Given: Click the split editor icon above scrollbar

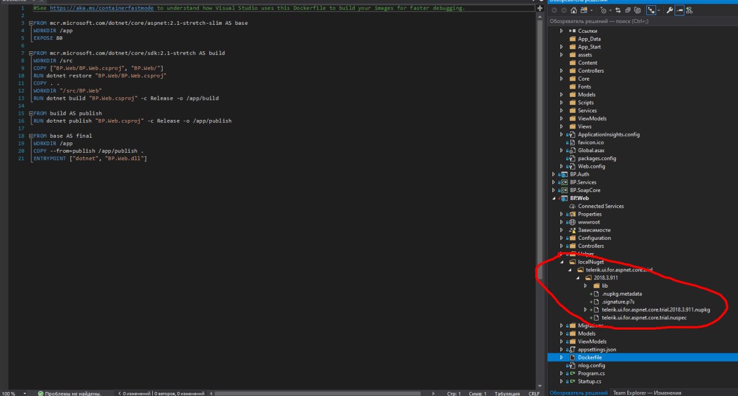Looking at the screenshot, I should click(x=540, y=8).
